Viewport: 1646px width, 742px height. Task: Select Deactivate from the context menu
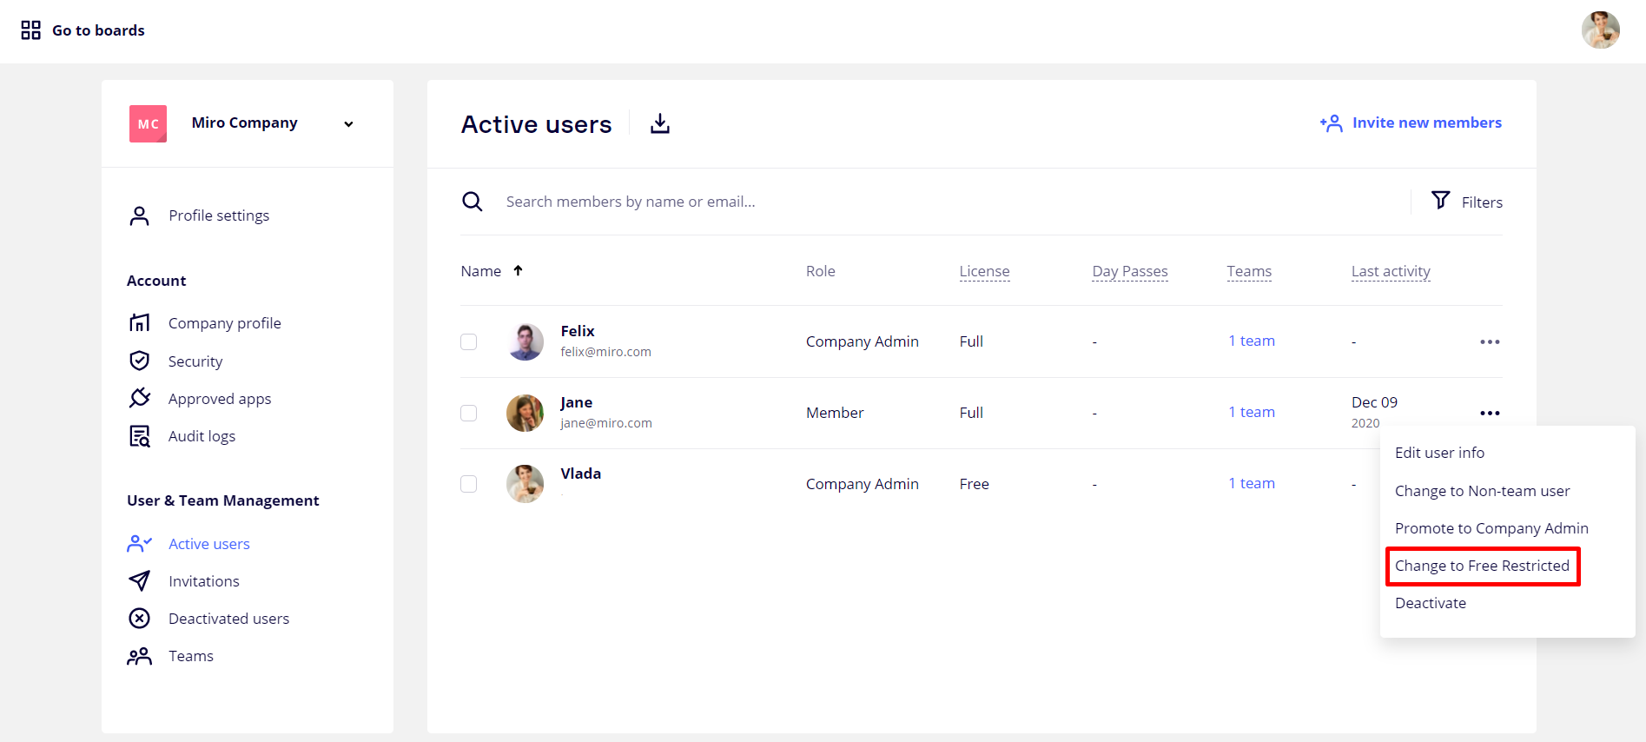pos(1430,603)
